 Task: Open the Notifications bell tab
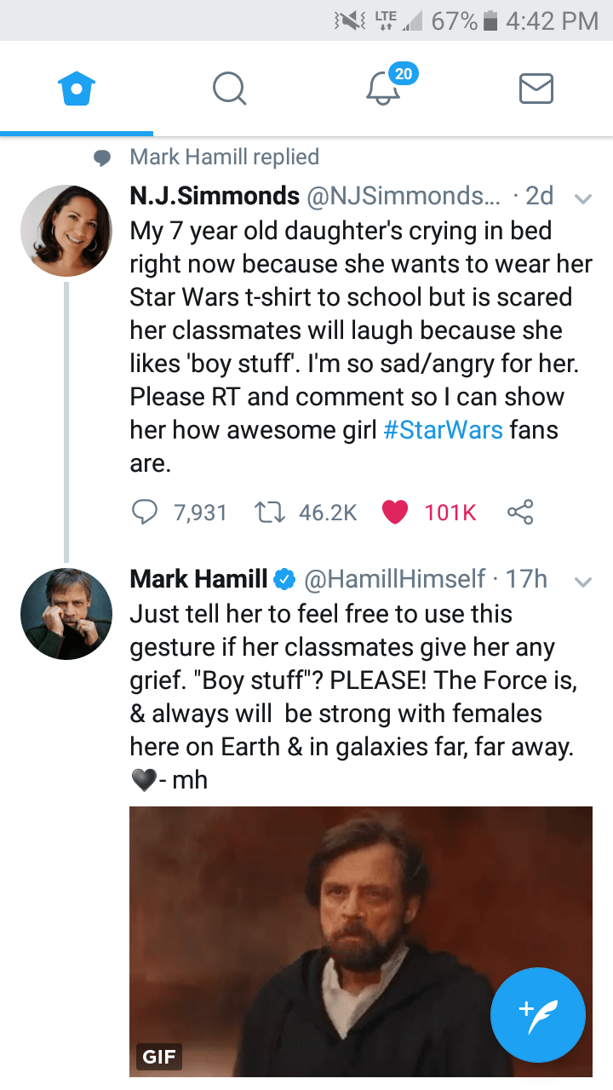coord(384,88)
